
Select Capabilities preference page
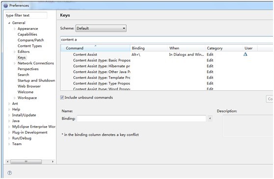27,34
